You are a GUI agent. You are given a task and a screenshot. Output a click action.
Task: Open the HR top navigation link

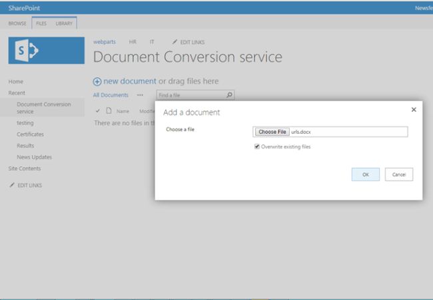coord(133,42)
